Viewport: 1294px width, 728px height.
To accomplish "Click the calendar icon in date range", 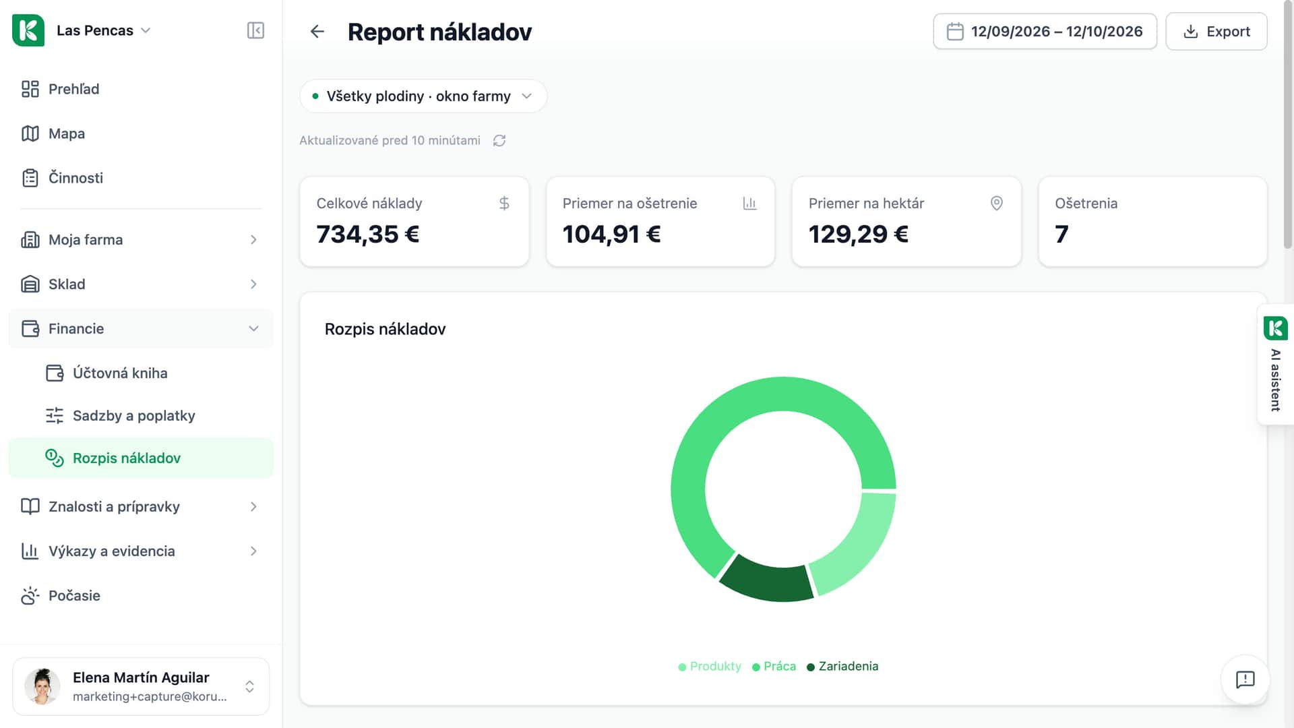I will pyautogui.click(x=955, y=32).
